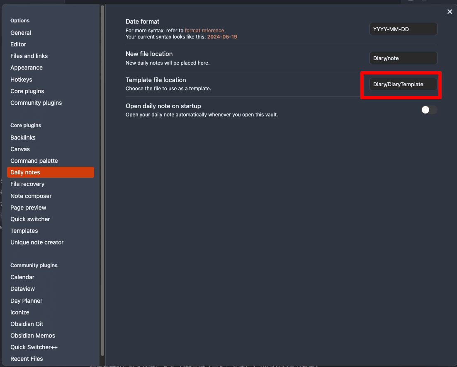Switch to Editor settings
Viewport: 457px width, 367px height.
18,44
